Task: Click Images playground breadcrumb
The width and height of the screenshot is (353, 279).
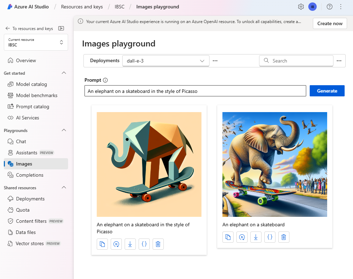Action: pos(157,7)
